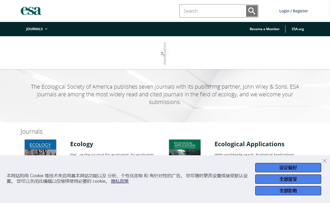
Task: Click the 全部接受 cookie button
Action: pos(288,179)
